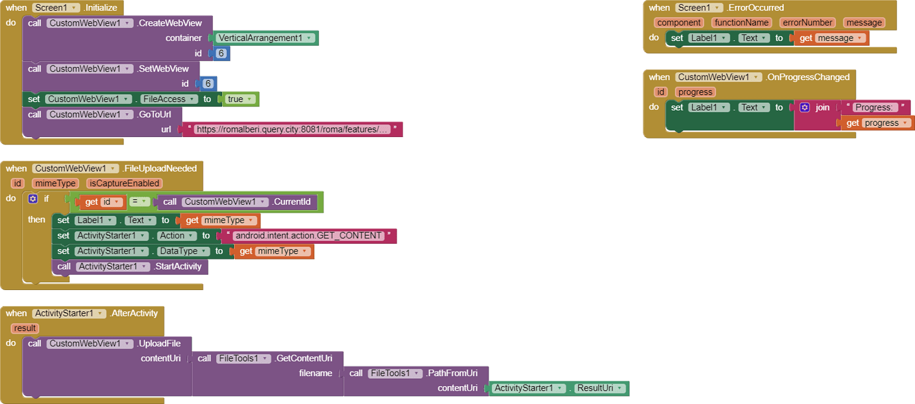Open the FileTools1 dropdown in GetContentUri call
This screenshot has width=915, height=404.
pos(266,358)
